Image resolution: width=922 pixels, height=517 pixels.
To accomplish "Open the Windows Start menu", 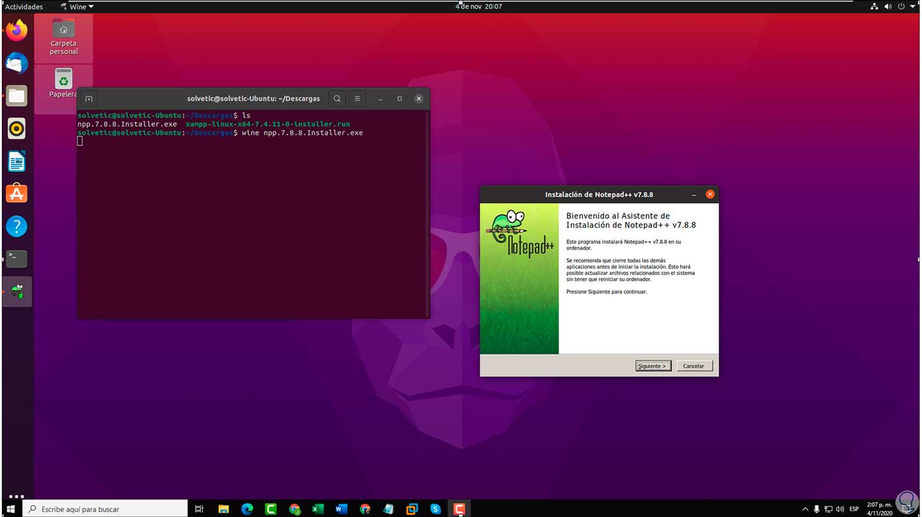I will point(11,509).
